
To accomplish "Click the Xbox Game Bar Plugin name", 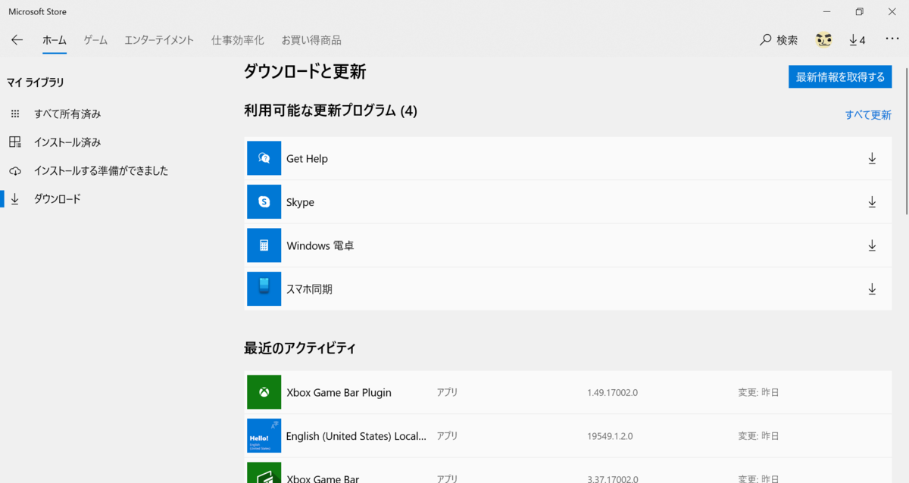I will coord(339,393).
